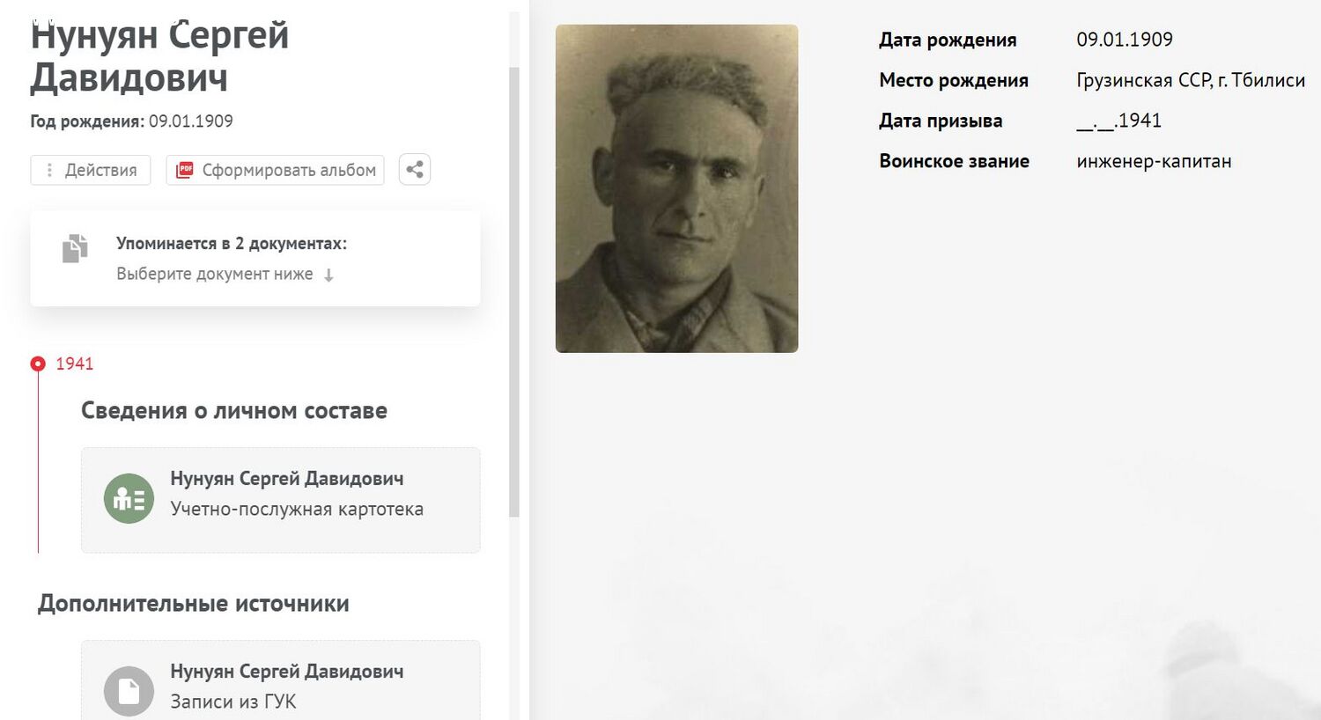
Task: Click the three-dot icon beside Действия
Action: 49,170
